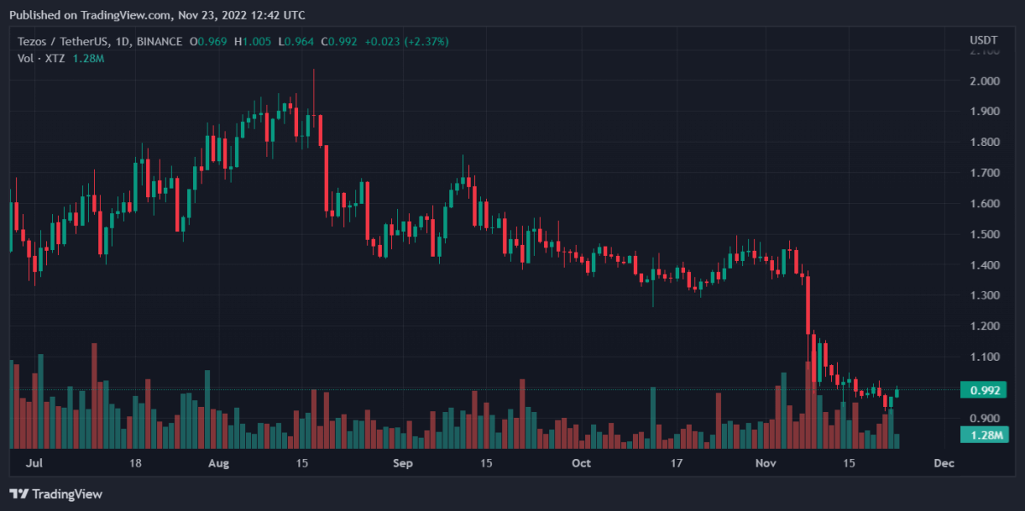Select the Nov date label

(x=765, y=463)
